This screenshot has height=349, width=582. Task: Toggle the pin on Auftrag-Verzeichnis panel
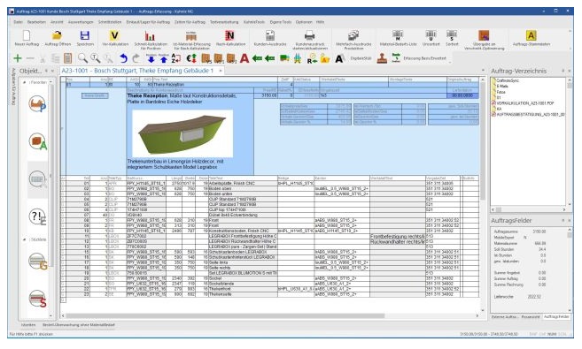[563, 71]
